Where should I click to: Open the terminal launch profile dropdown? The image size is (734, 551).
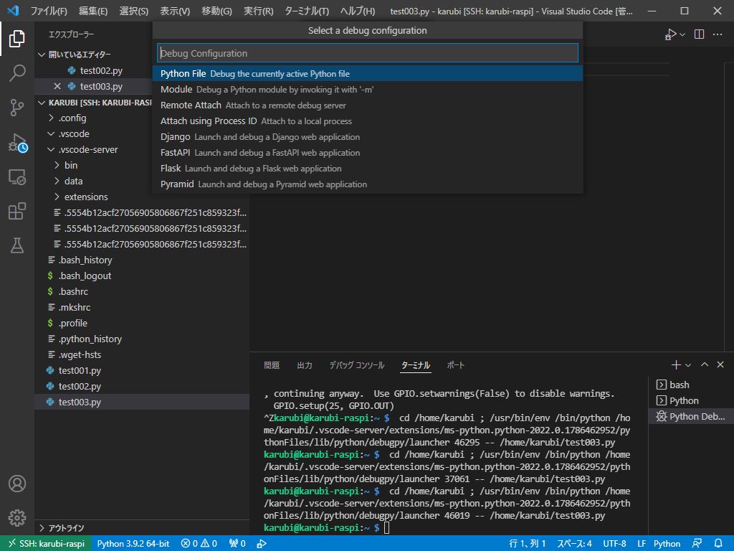687,365
